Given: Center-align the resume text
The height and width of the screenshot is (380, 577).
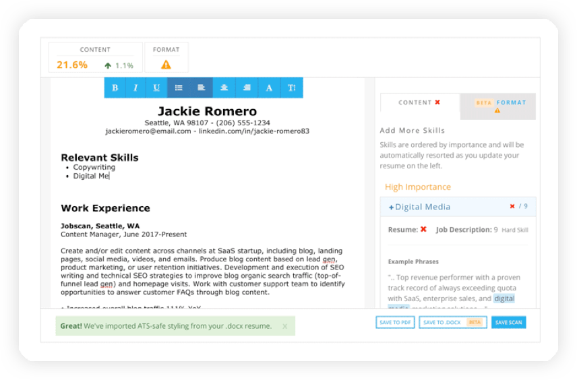Looking at the screenshot, I should point(224,88).
